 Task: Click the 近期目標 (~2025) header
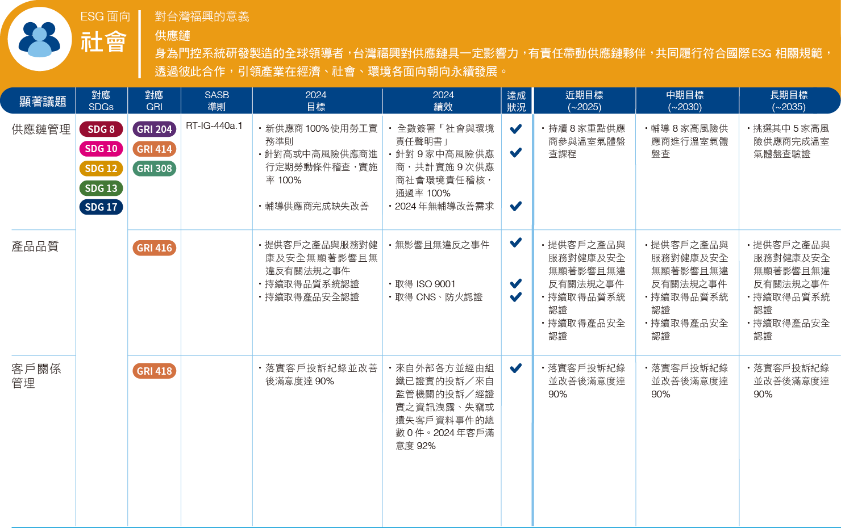[x=584, y=101]
